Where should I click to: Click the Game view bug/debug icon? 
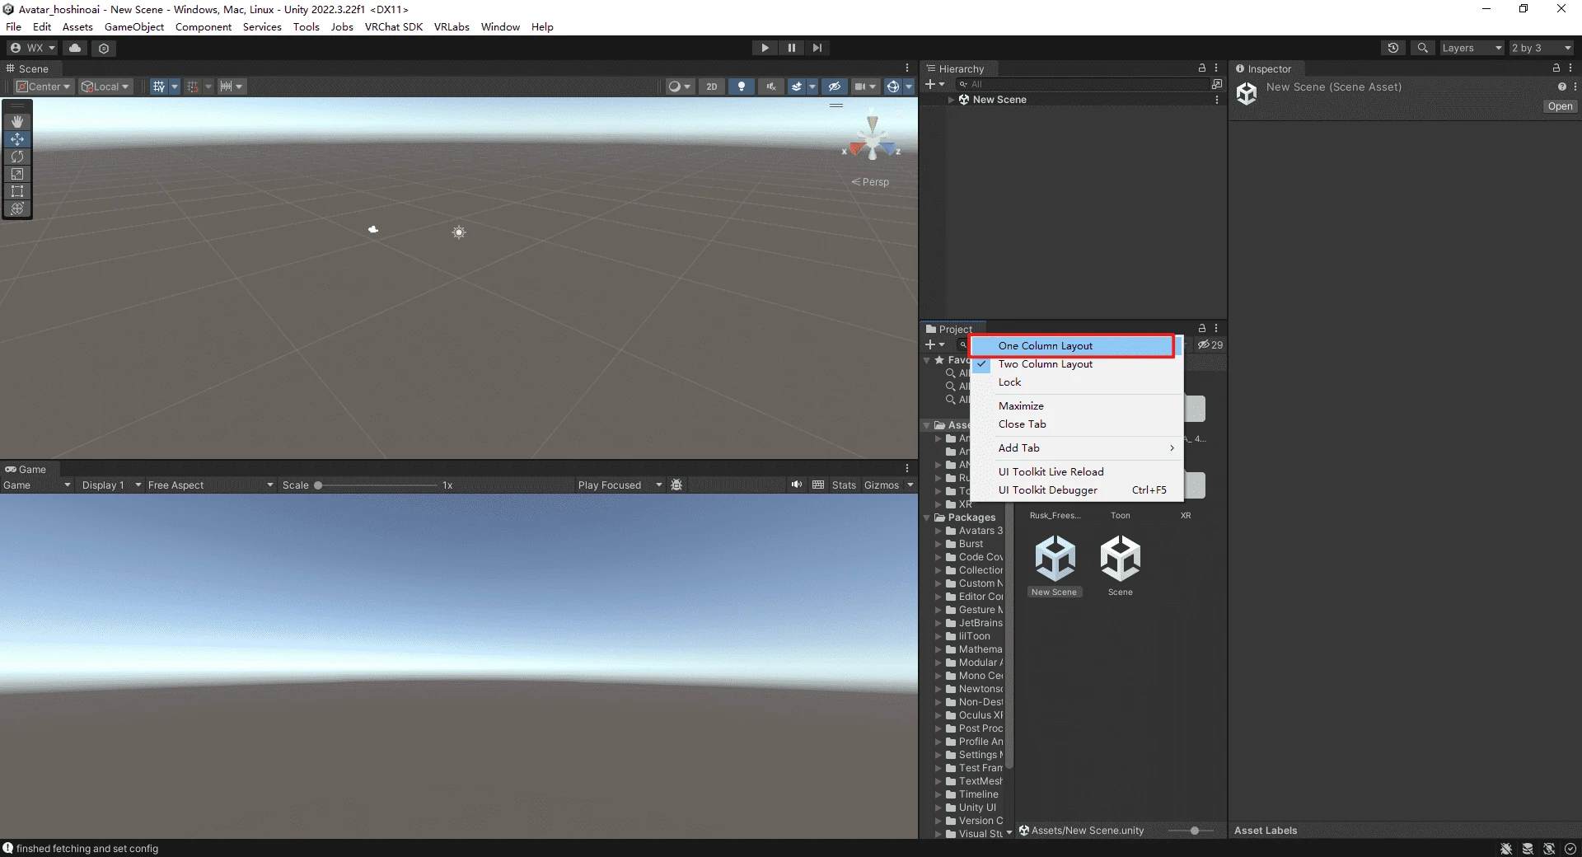(x=676, y=485)
